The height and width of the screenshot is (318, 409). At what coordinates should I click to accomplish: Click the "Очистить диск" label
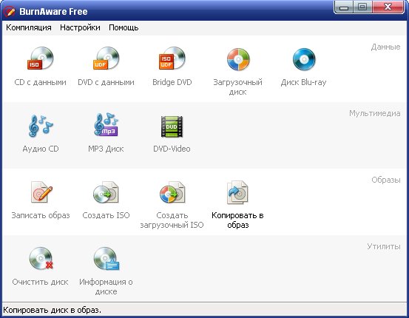pos(41,282)
